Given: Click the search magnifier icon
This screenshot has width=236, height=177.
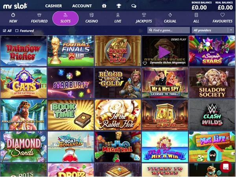Looking at the screenshot, I should pyautogui.click(x=151, y=30).
